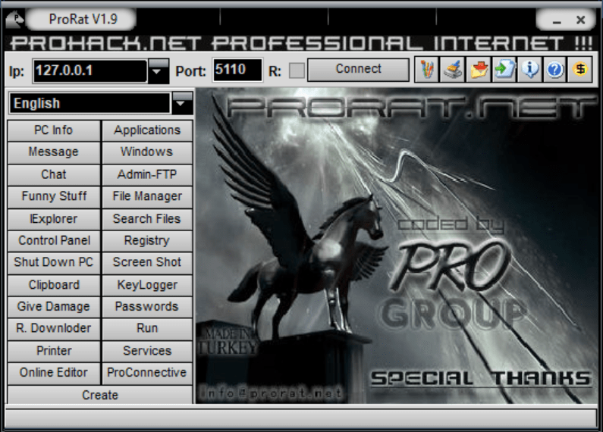
Task: Click the info@prorat.net email text
Action: coord(271,393)
